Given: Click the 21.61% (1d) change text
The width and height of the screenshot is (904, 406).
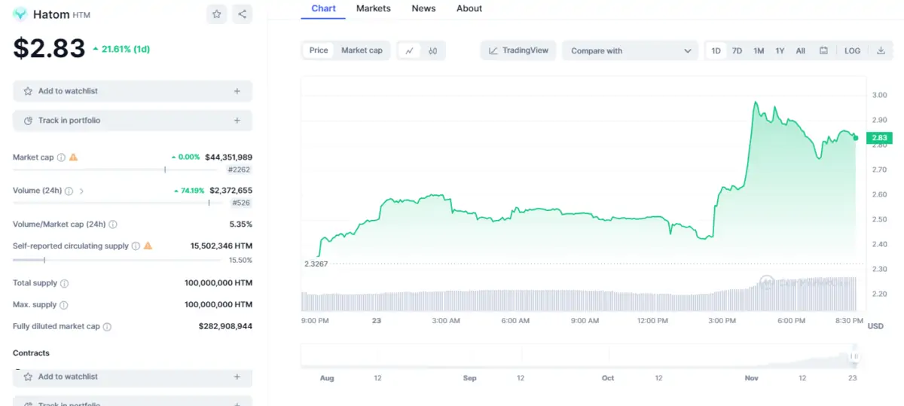Looking at the screenshot, I should pyautogui.click(x=121, y=49).
